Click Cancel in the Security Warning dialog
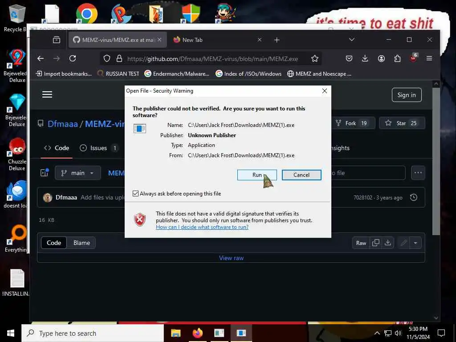456x342 pixels. pos(301,175)
